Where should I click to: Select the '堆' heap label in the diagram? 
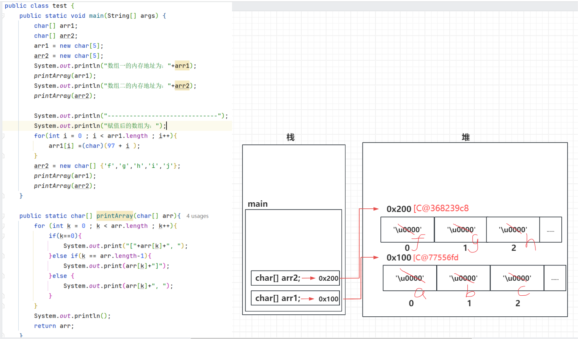tap(466, 138)
